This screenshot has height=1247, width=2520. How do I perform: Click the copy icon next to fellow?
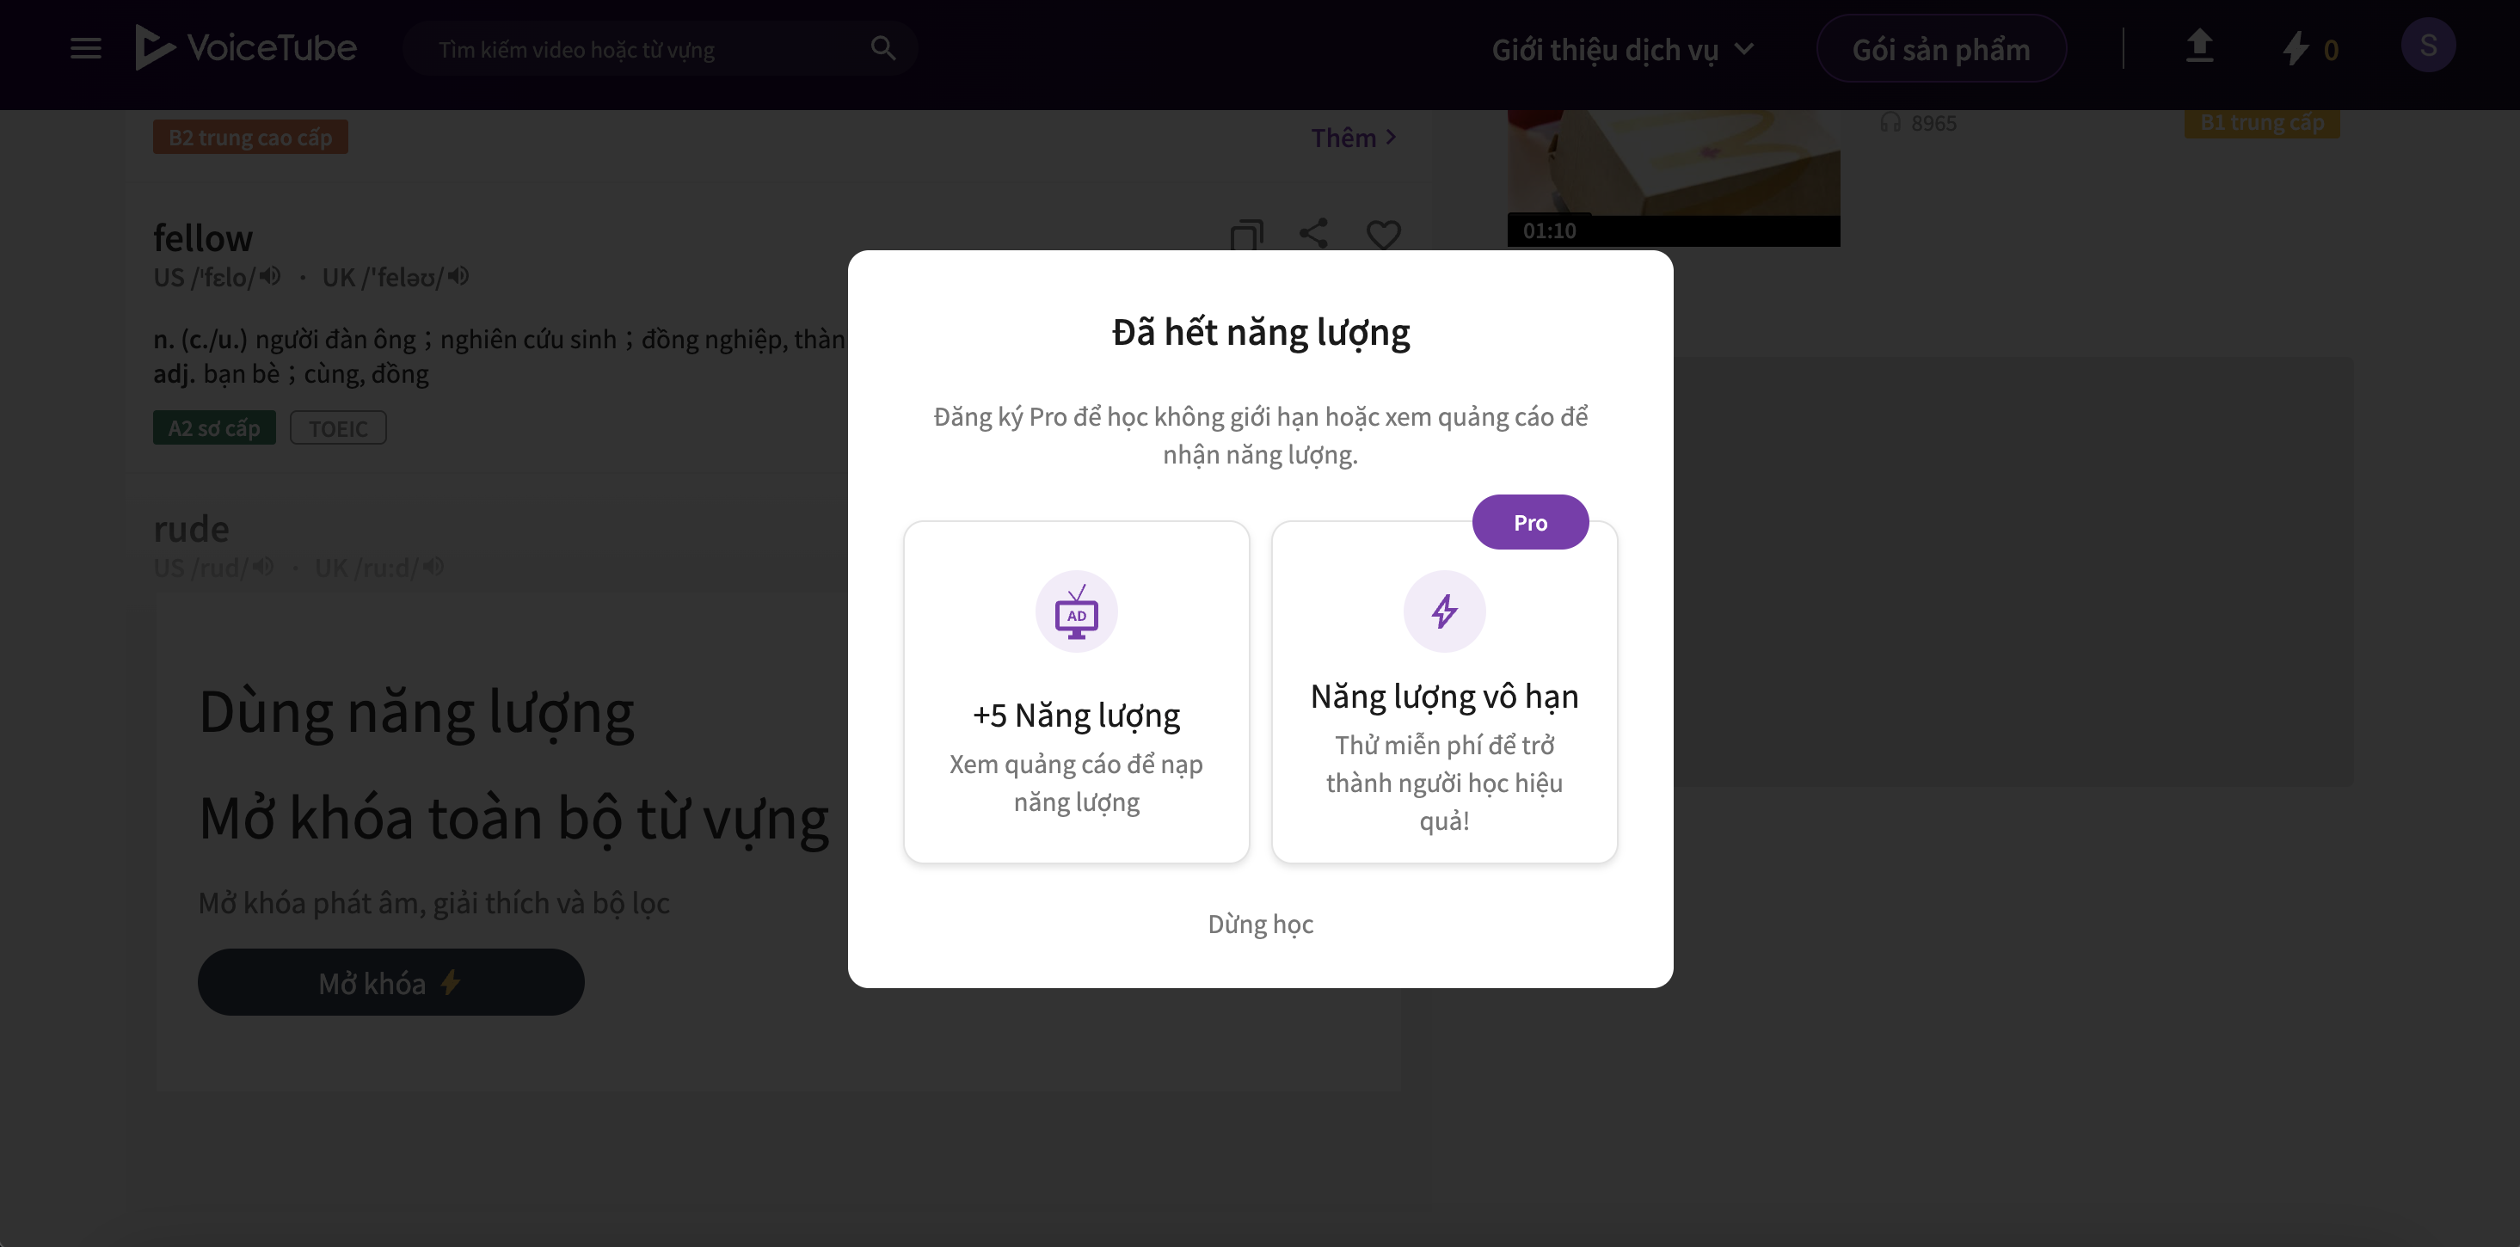pos(1246,235)
